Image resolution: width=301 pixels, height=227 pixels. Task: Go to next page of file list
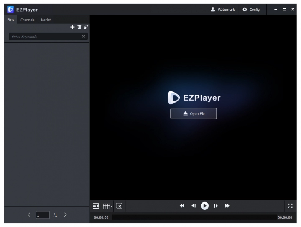(65, 214)
